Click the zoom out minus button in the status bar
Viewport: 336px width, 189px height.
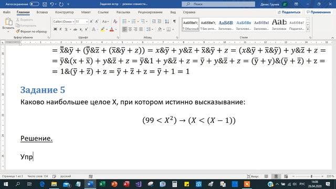click(x=293, y=176)
